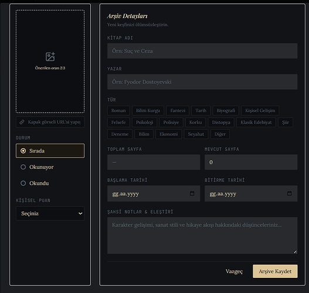Click the Vazgeç cancel button
The image size is (309, 293).
pos(234,271)
